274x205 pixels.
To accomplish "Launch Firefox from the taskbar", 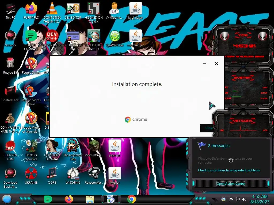I will (x=69, y=199).
